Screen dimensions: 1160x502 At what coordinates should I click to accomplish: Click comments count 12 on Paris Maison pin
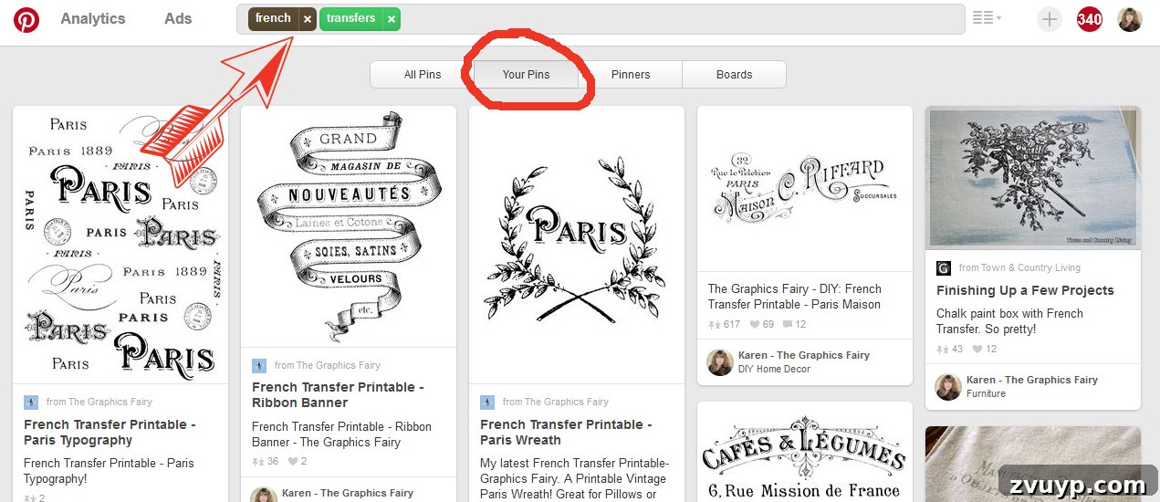tap(794, 324)
